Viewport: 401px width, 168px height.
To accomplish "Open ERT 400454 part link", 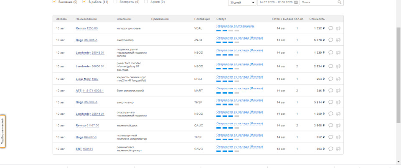I will 84,149.
